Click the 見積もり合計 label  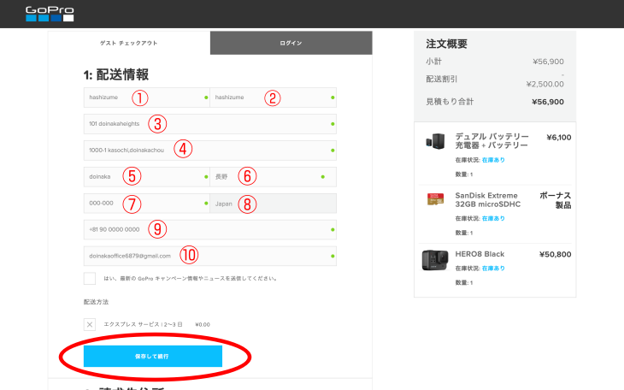[x=450, y=102]
